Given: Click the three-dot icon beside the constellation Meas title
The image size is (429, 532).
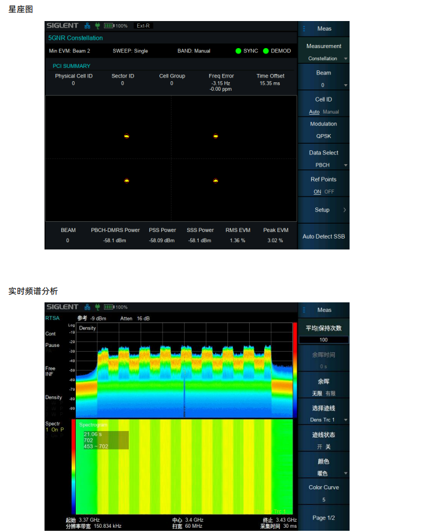Looking at the screenshot, I should (x=304, y=29).
